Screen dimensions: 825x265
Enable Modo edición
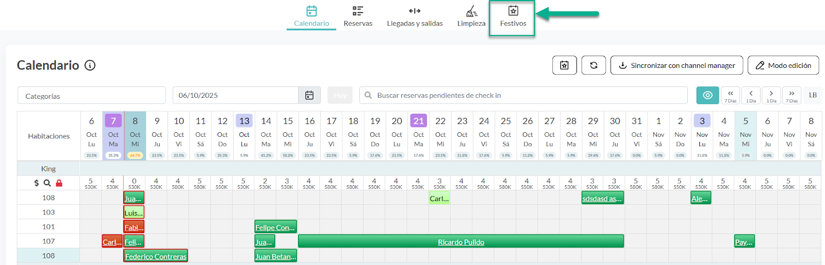(783, 65)
